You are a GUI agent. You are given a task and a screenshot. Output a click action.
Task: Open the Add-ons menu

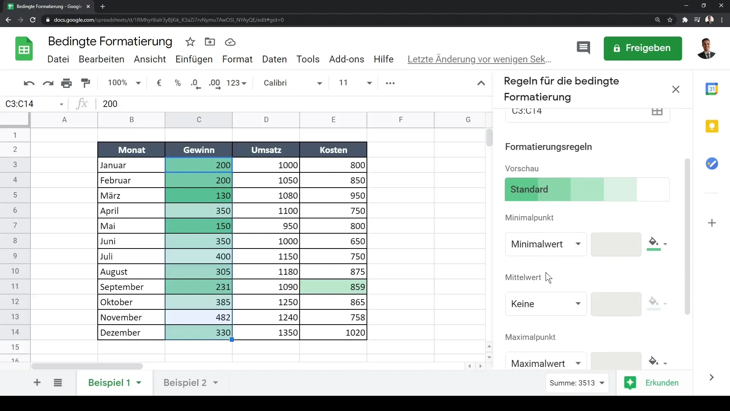coord(346,59)
